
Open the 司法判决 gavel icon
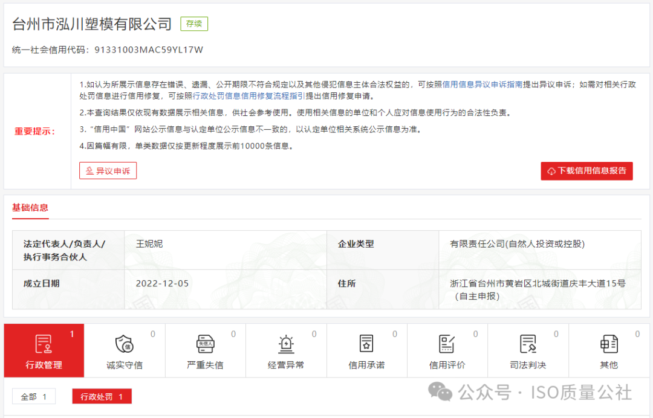tap(528, 344)
